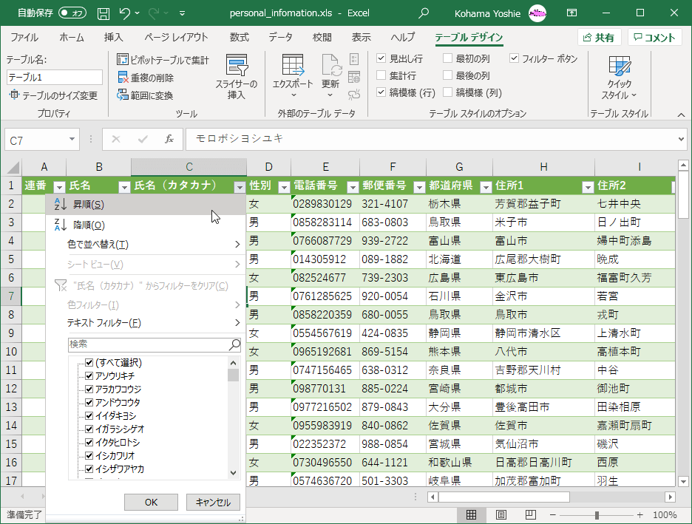Switch to Normal view in status bar

pyautogui.click(x=472, y=514)
